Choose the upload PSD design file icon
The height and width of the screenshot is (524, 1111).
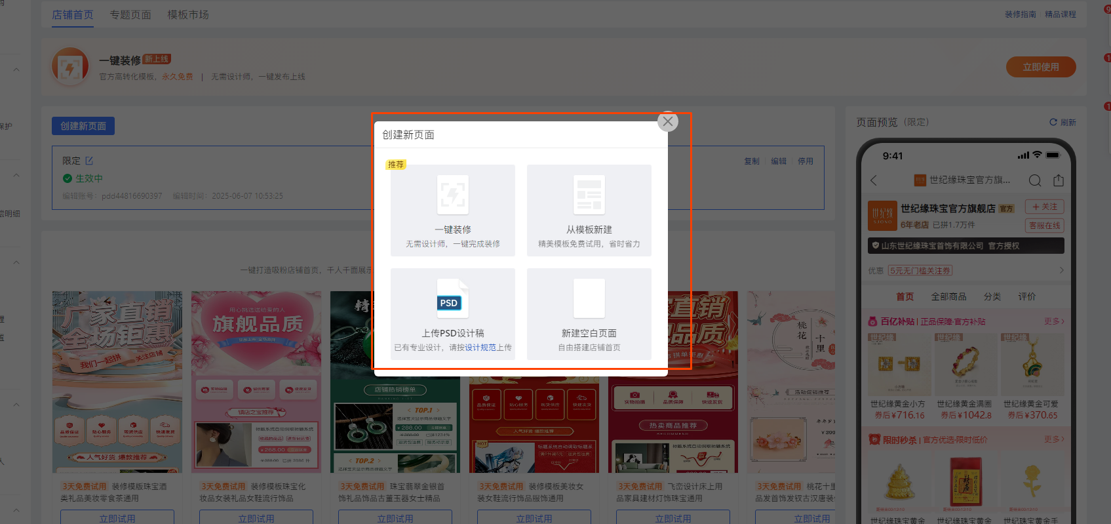click(453, 298)
